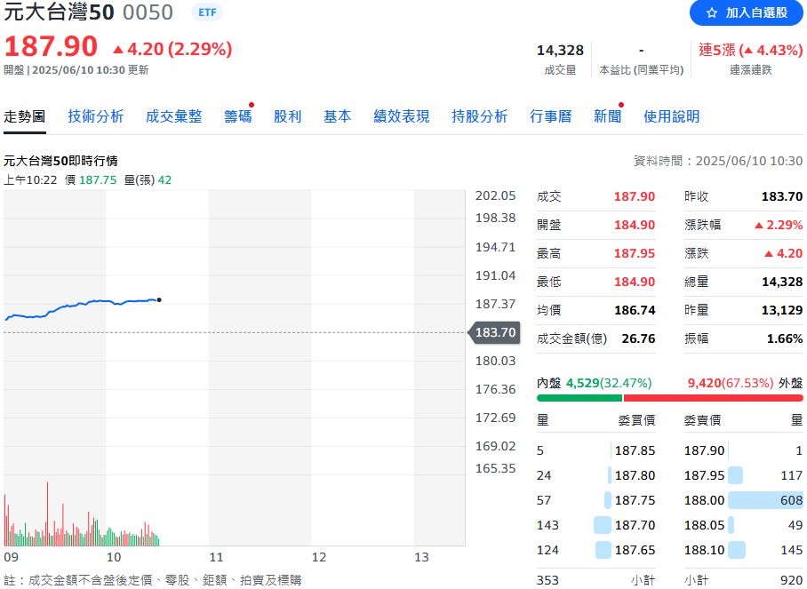This screenshot has height=589, width=807.
Task: Click the ▲4.20 (2.29%) change text
Action: [x=172, y=49]
